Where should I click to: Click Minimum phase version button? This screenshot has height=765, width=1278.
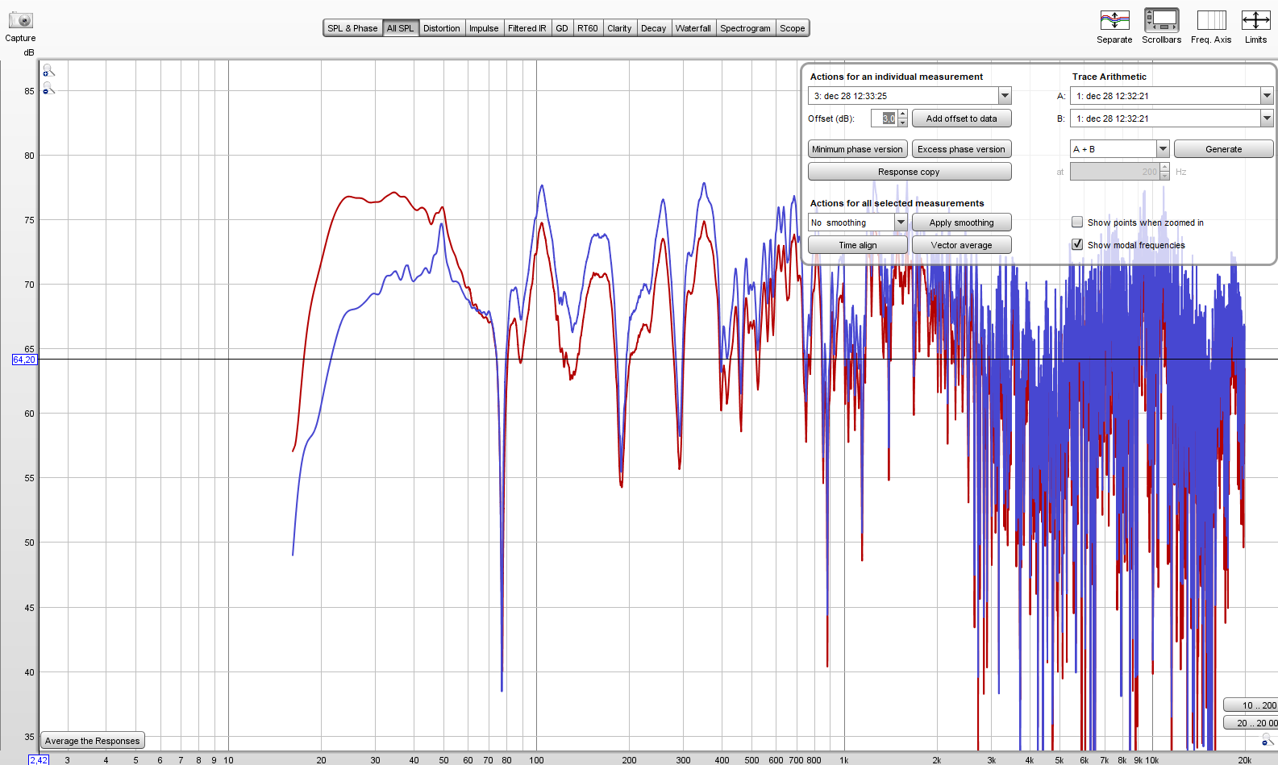tap(857, 149)
